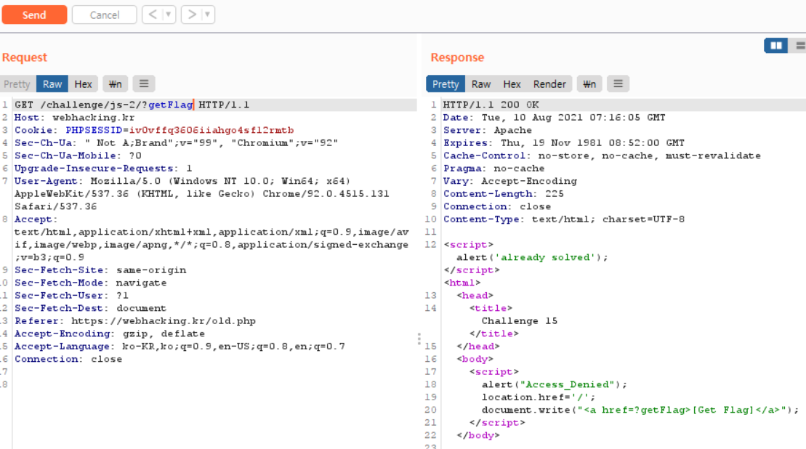Switch Request view to Pretty tab
This screenshot has width=806, height=449.
(x=17, y=84)
